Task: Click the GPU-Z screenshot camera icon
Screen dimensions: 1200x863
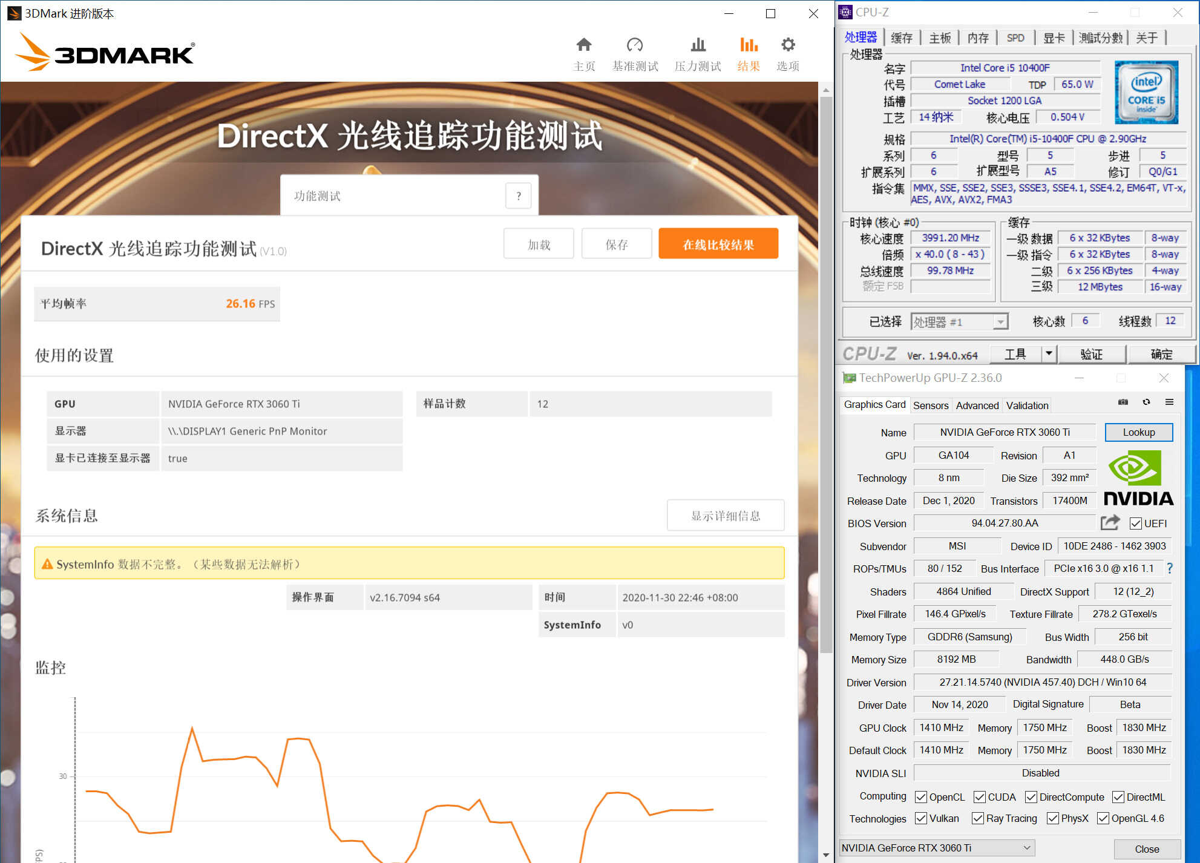Action: coord(1123,402)
